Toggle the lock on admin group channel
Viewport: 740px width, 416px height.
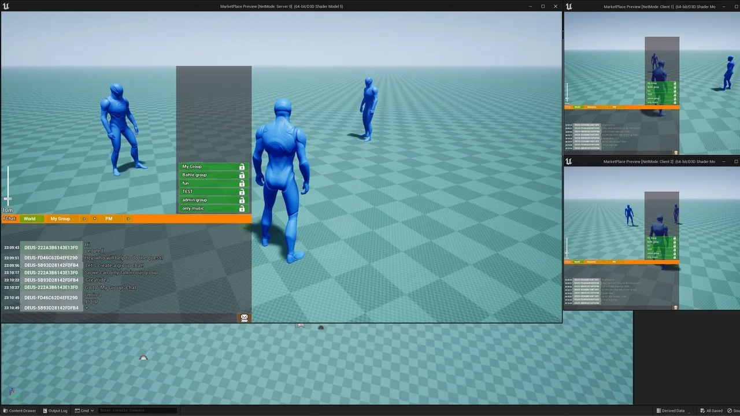click(242, 200)
